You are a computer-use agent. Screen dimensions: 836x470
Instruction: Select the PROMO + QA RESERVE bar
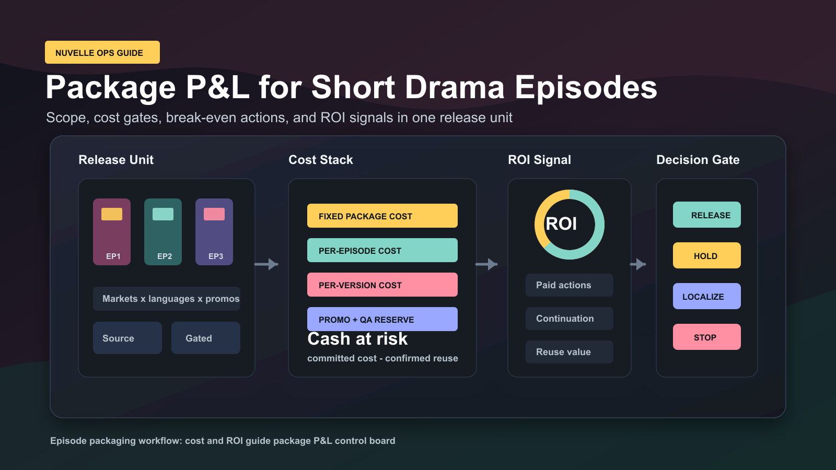point(382,319)
